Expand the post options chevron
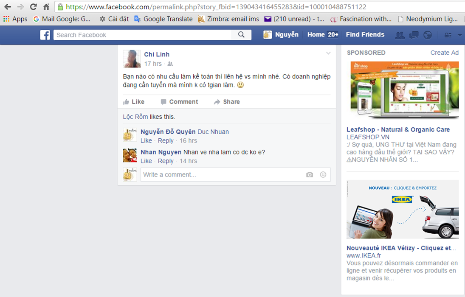Viewport: 465px width, 297px height. (x=328, y=53)
